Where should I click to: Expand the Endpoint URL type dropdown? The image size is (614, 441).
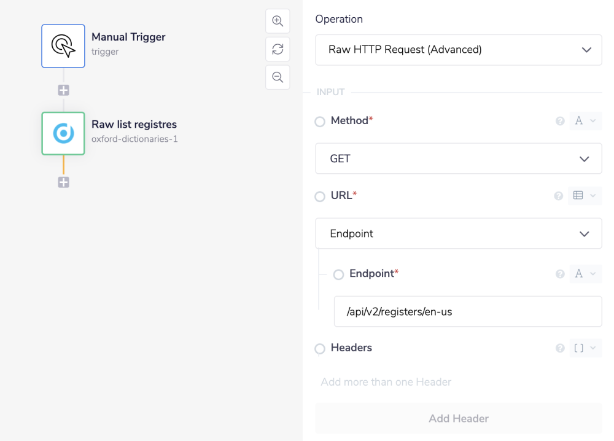point(458,234)
